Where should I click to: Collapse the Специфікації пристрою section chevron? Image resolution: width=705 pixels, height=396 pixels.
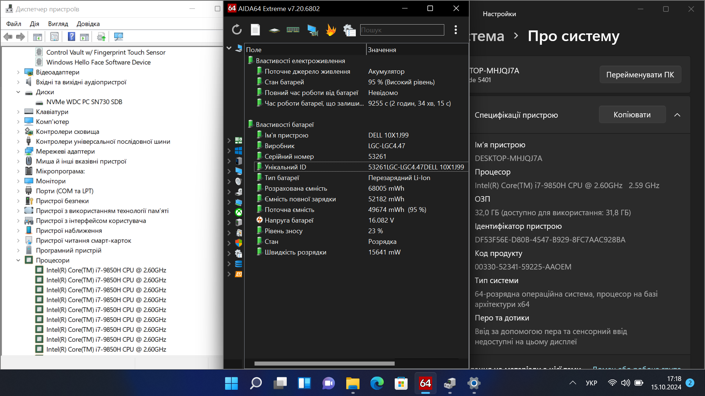tap(677, 115)
